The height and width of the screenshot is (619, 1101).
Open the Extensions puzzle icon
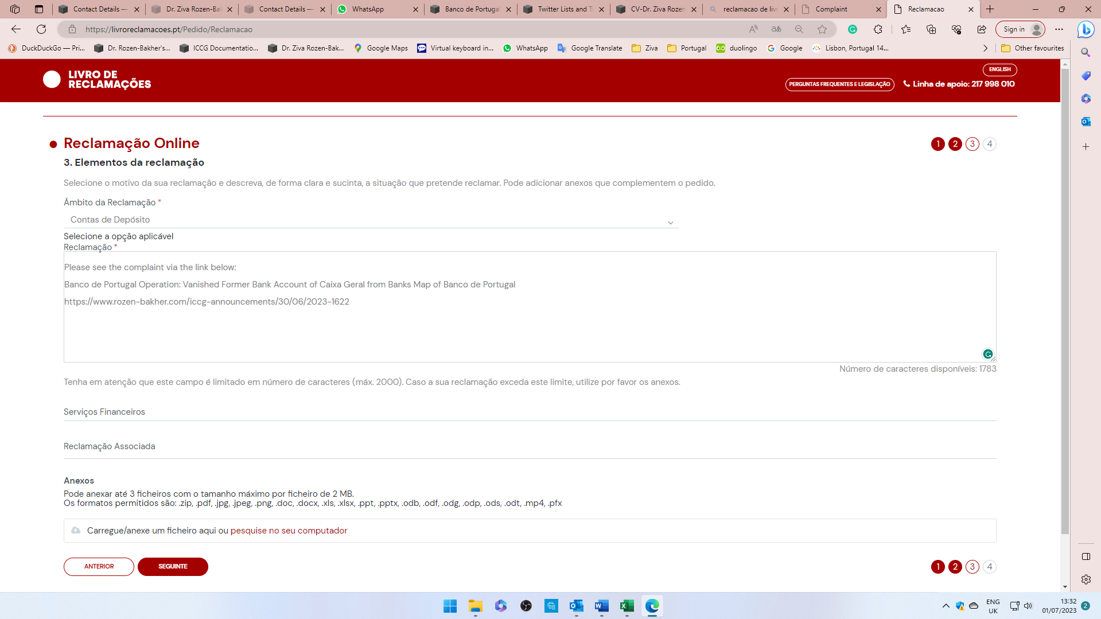tap(878, 29)
